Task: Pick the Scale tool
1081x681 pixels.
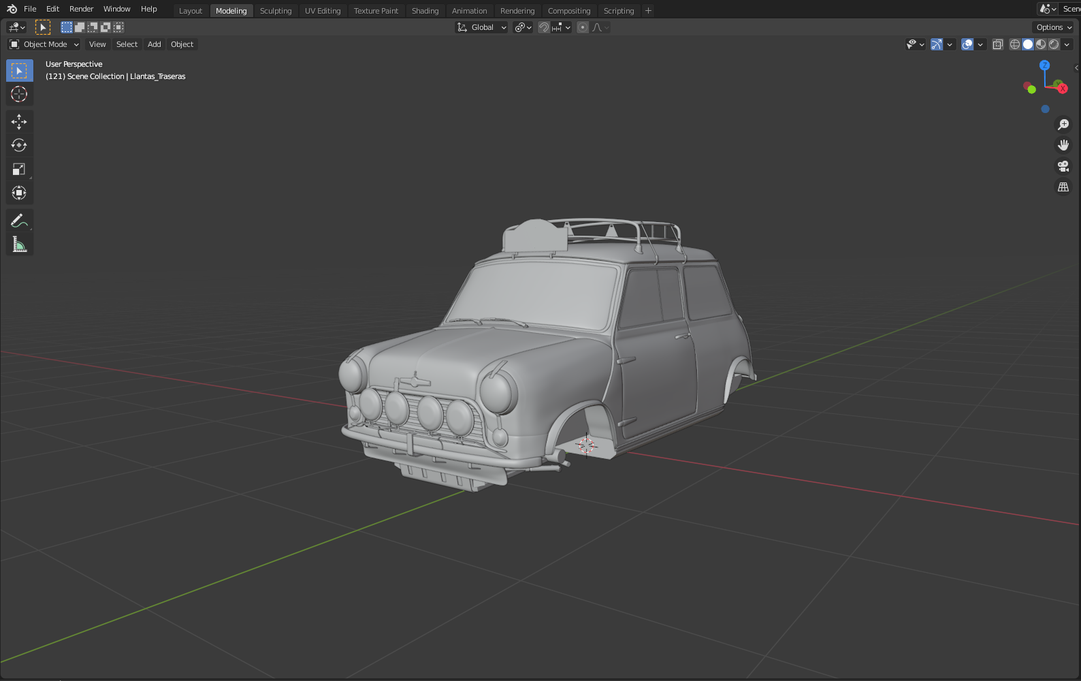Action: 19,170
